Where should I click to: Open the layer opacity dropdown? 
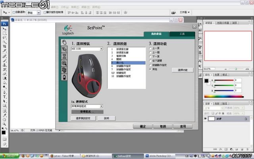[242, 108]
